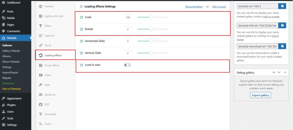
Task: Click the help icon beside Horizontal Slide
Action: pyautogui.click(x=81, y=41)
